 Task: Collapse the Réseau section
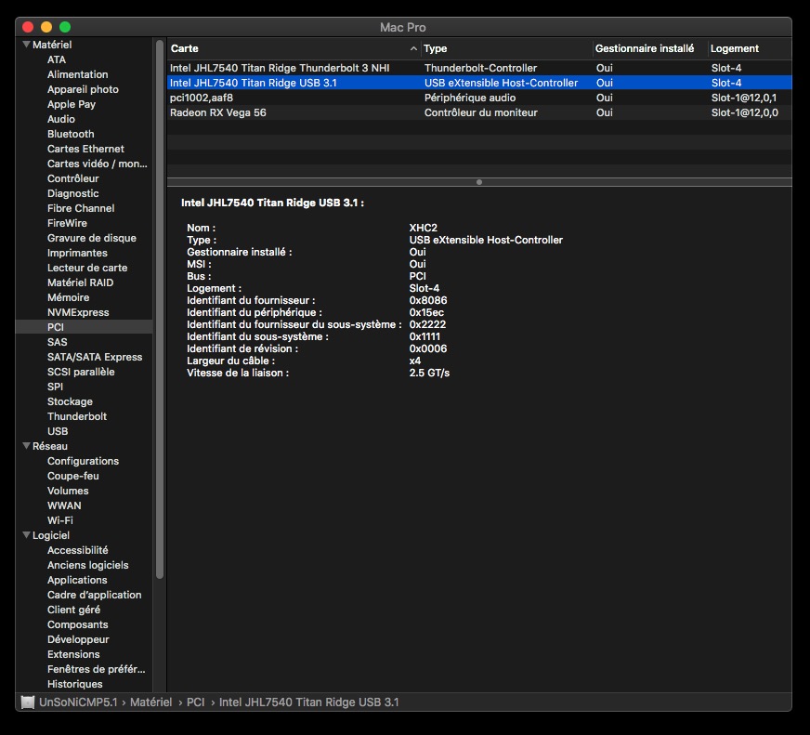(26, 445)
